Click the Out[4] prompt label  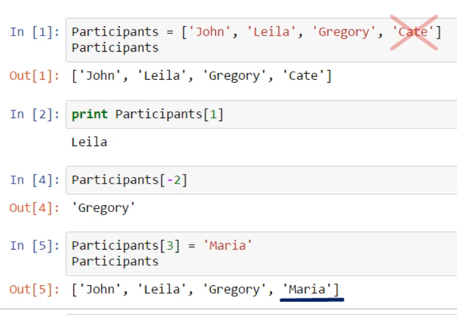pyautogui.click(x=34, y=208)
